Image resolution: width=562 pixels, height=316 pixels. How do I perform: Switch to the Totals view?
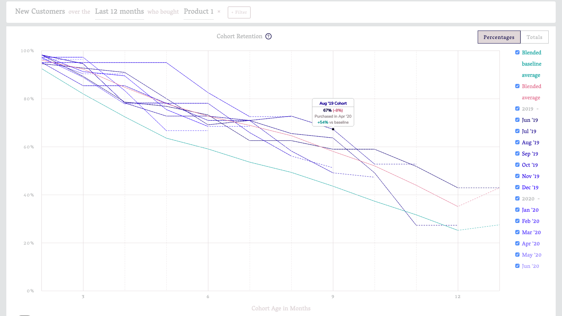coord(534,37)
